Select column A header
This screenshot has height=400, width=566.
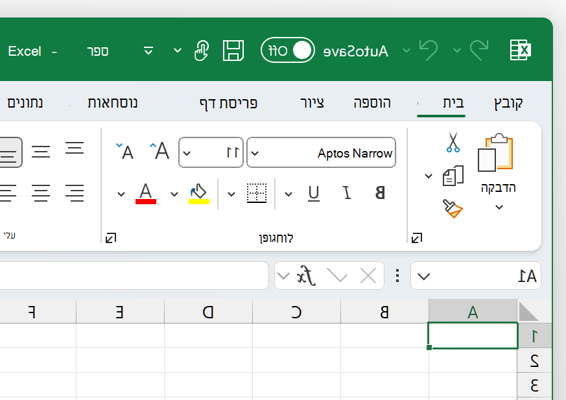(x=473, y=312)
